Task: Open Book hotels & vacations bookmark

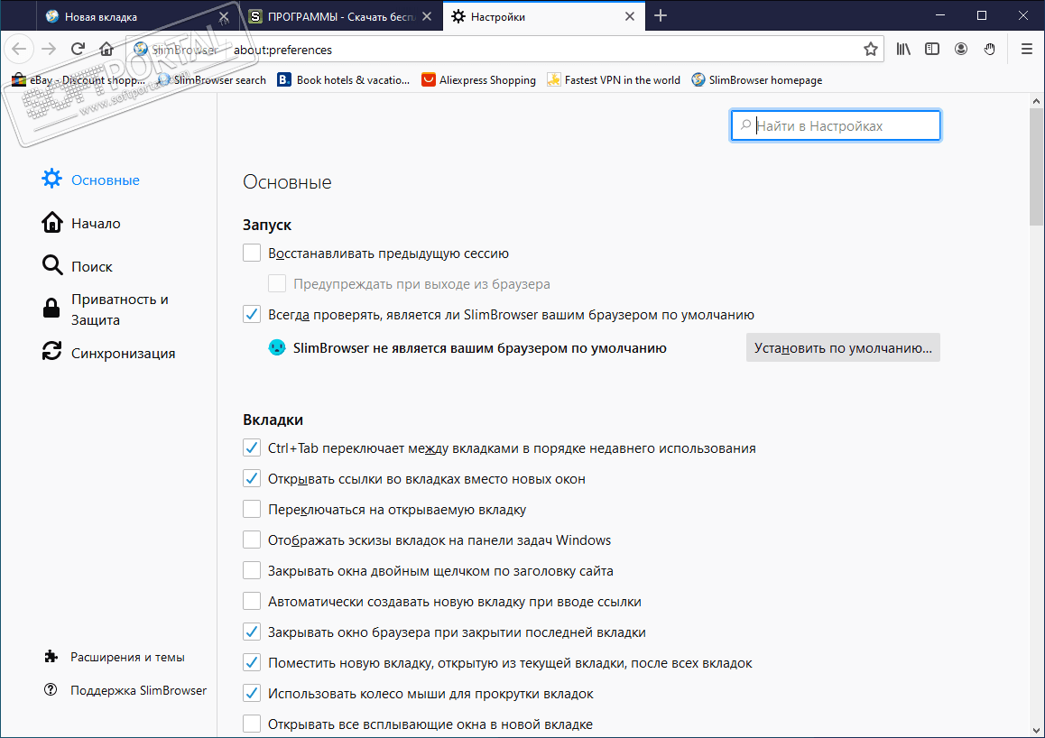Action: pos(344,80)
